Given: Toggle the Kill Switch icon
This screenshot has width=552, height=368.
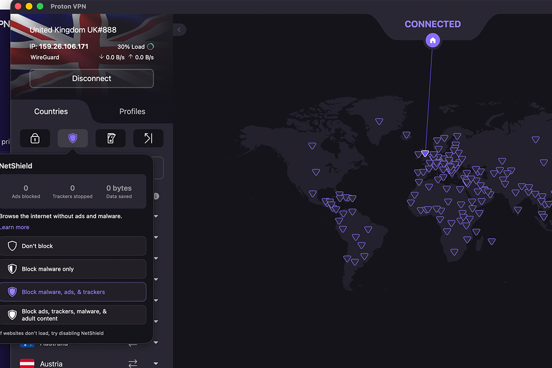Looking at the screenshot, I should (111, 138).
